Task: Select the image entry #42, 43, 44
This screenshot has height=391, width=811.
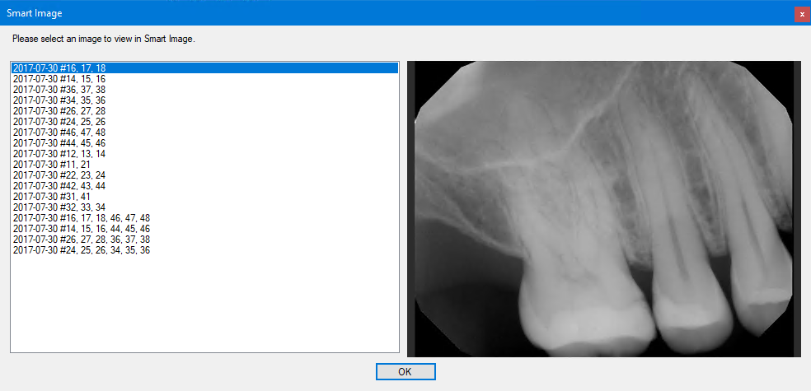Action: tap(59, 186)
